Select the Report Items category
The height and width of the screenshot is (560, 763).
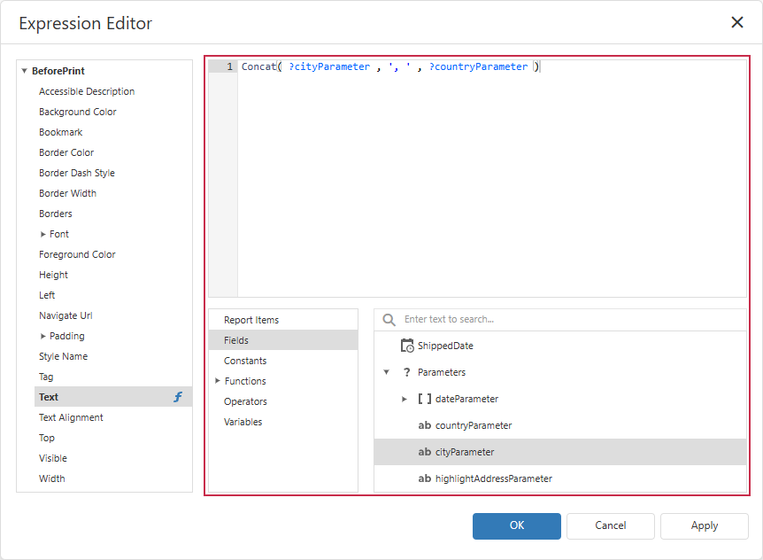click(283, 320)
